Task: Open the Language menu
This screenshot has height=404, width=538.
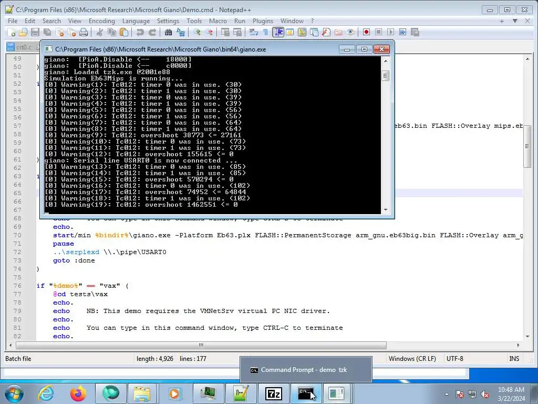Action: pyautogui.click(x=136, y=21)
